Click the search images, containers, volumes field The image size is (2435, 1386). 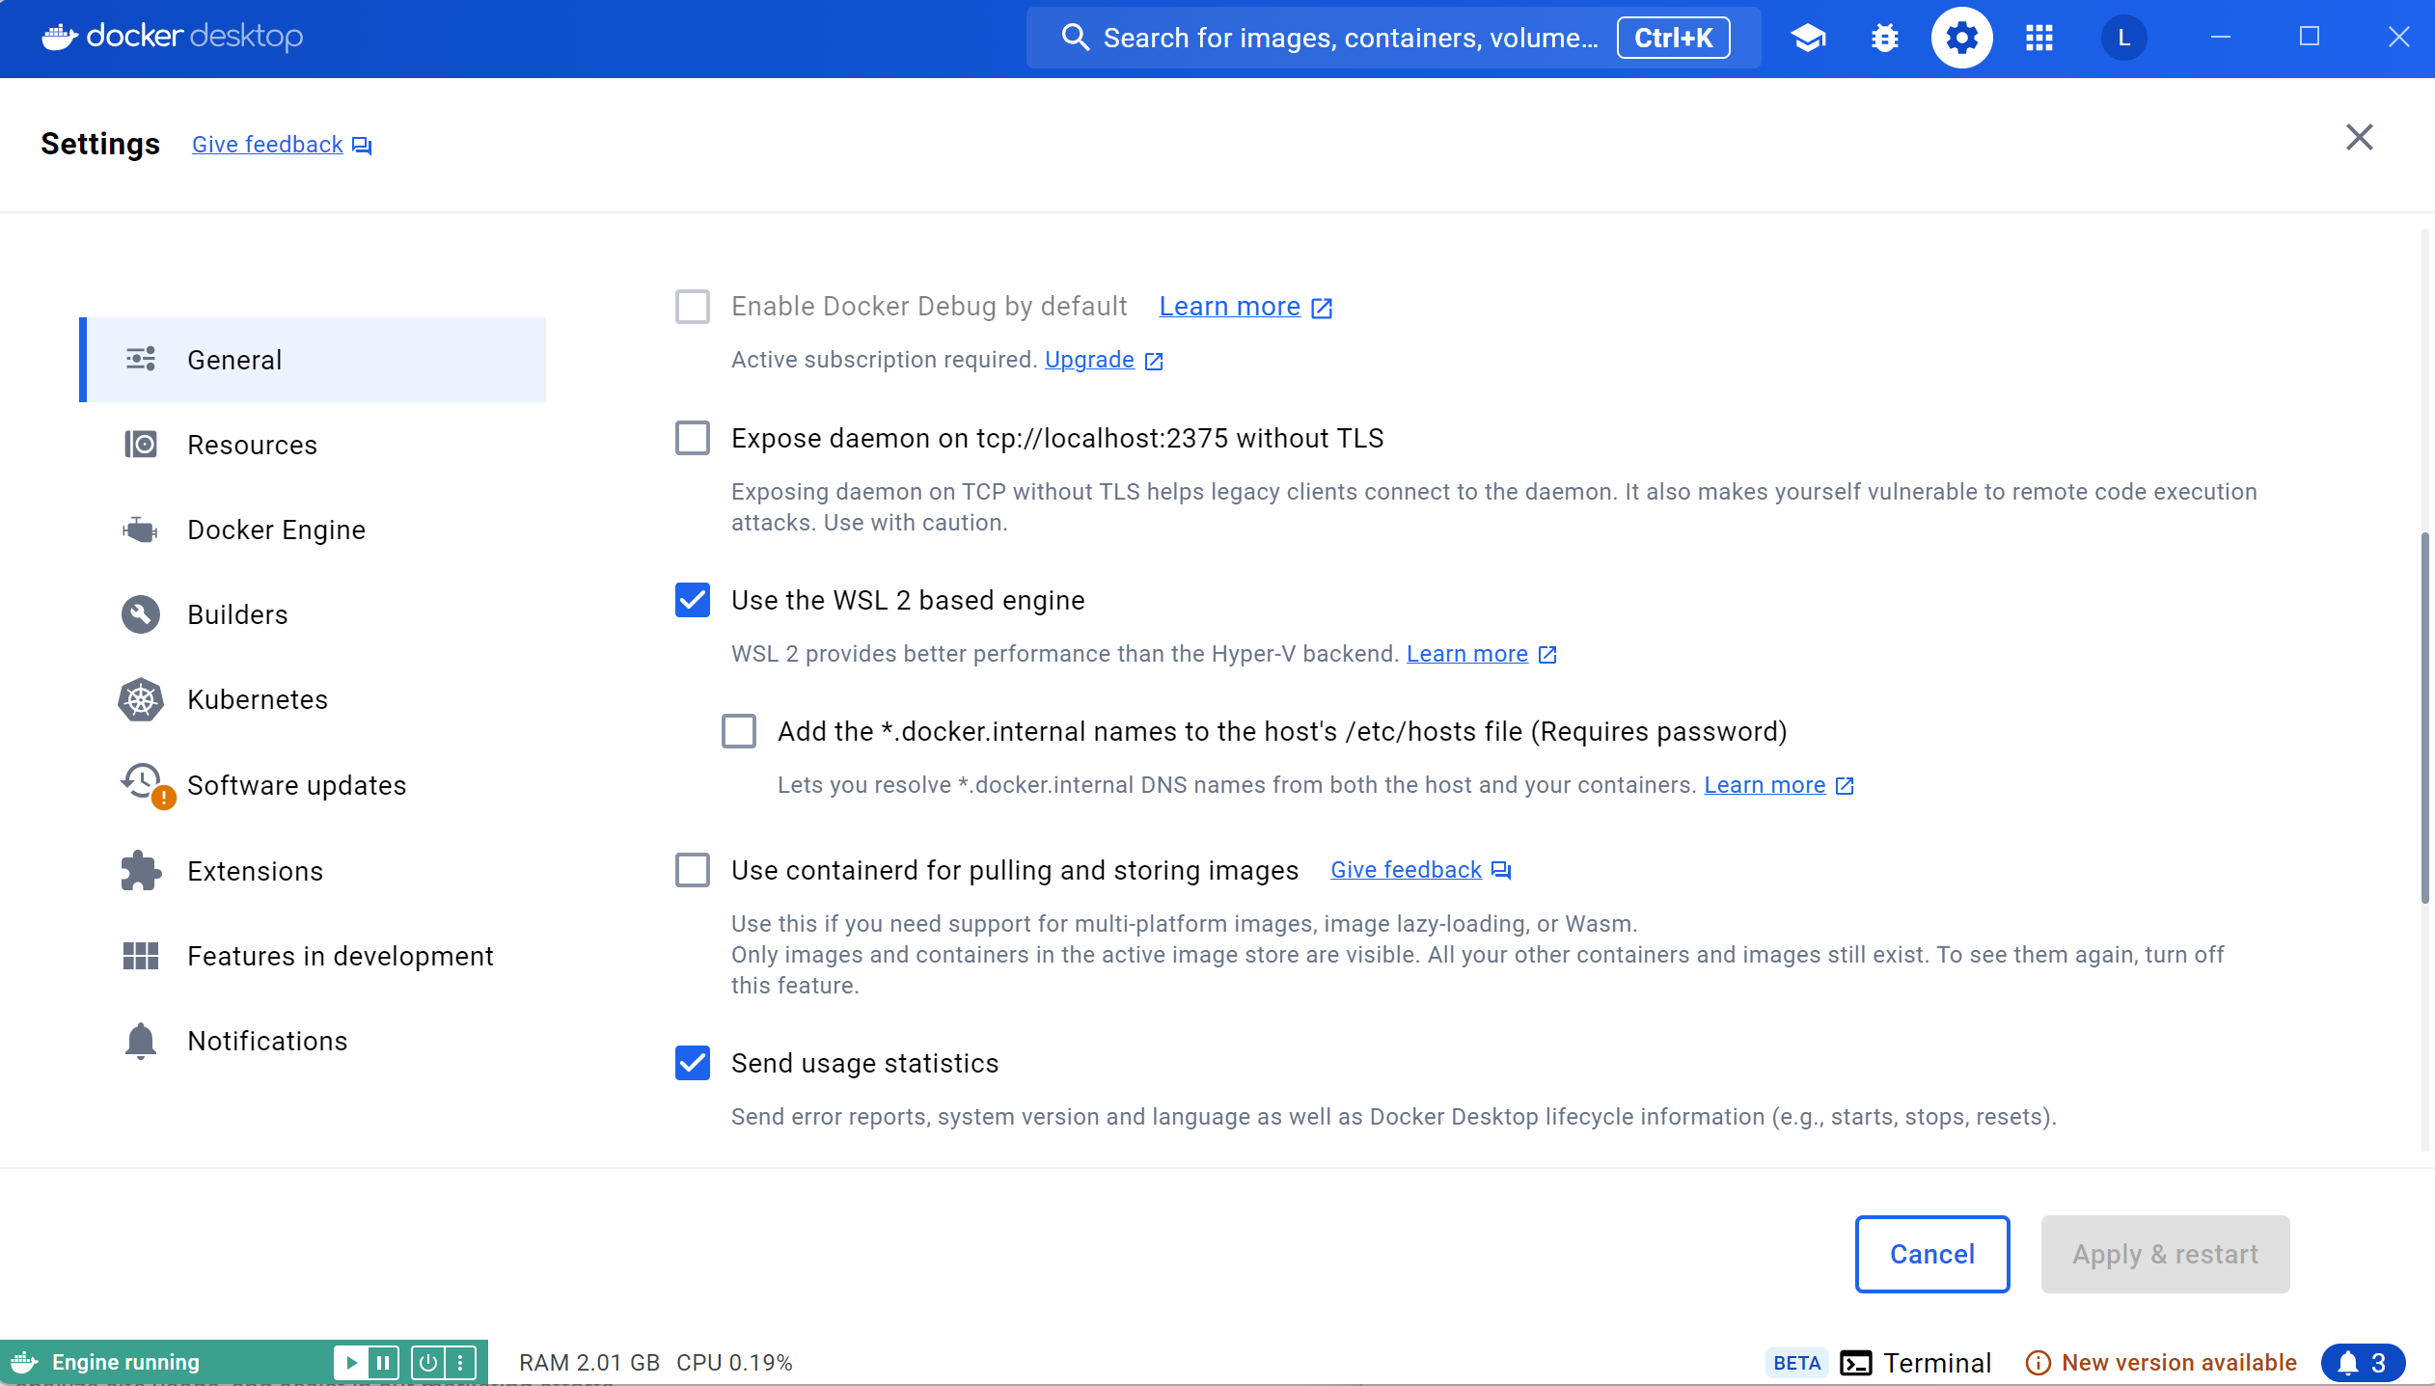[1393, 38]
